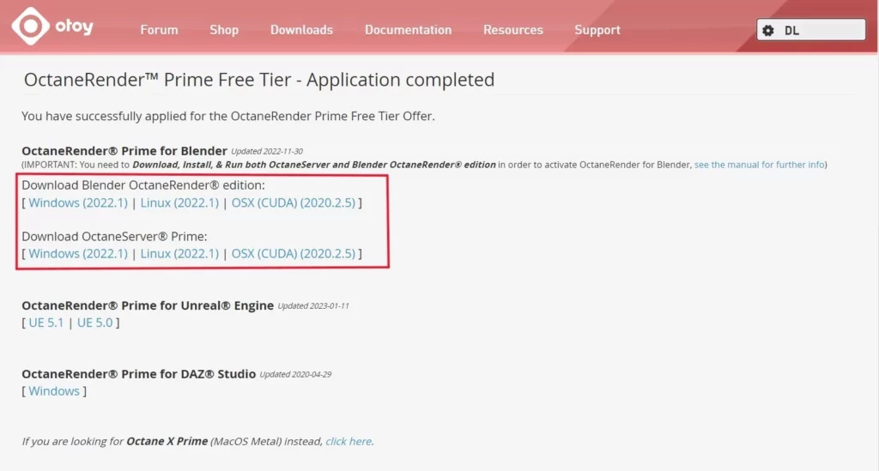Image resolution: width=879 pixels, height=471 pixels.
Task: Select 'OctaneRender Prime for DAZ Studio' heading
Action: [138, 373]
